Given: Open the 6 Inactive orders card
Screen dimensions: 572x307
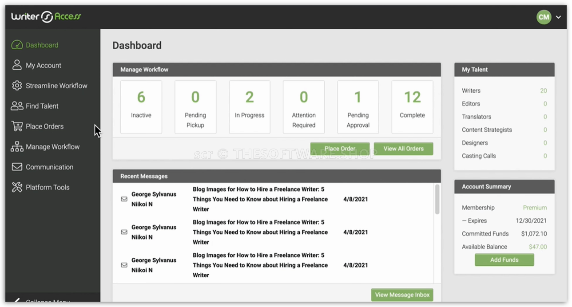Looking at the screenshot, I should pos(141,107).
